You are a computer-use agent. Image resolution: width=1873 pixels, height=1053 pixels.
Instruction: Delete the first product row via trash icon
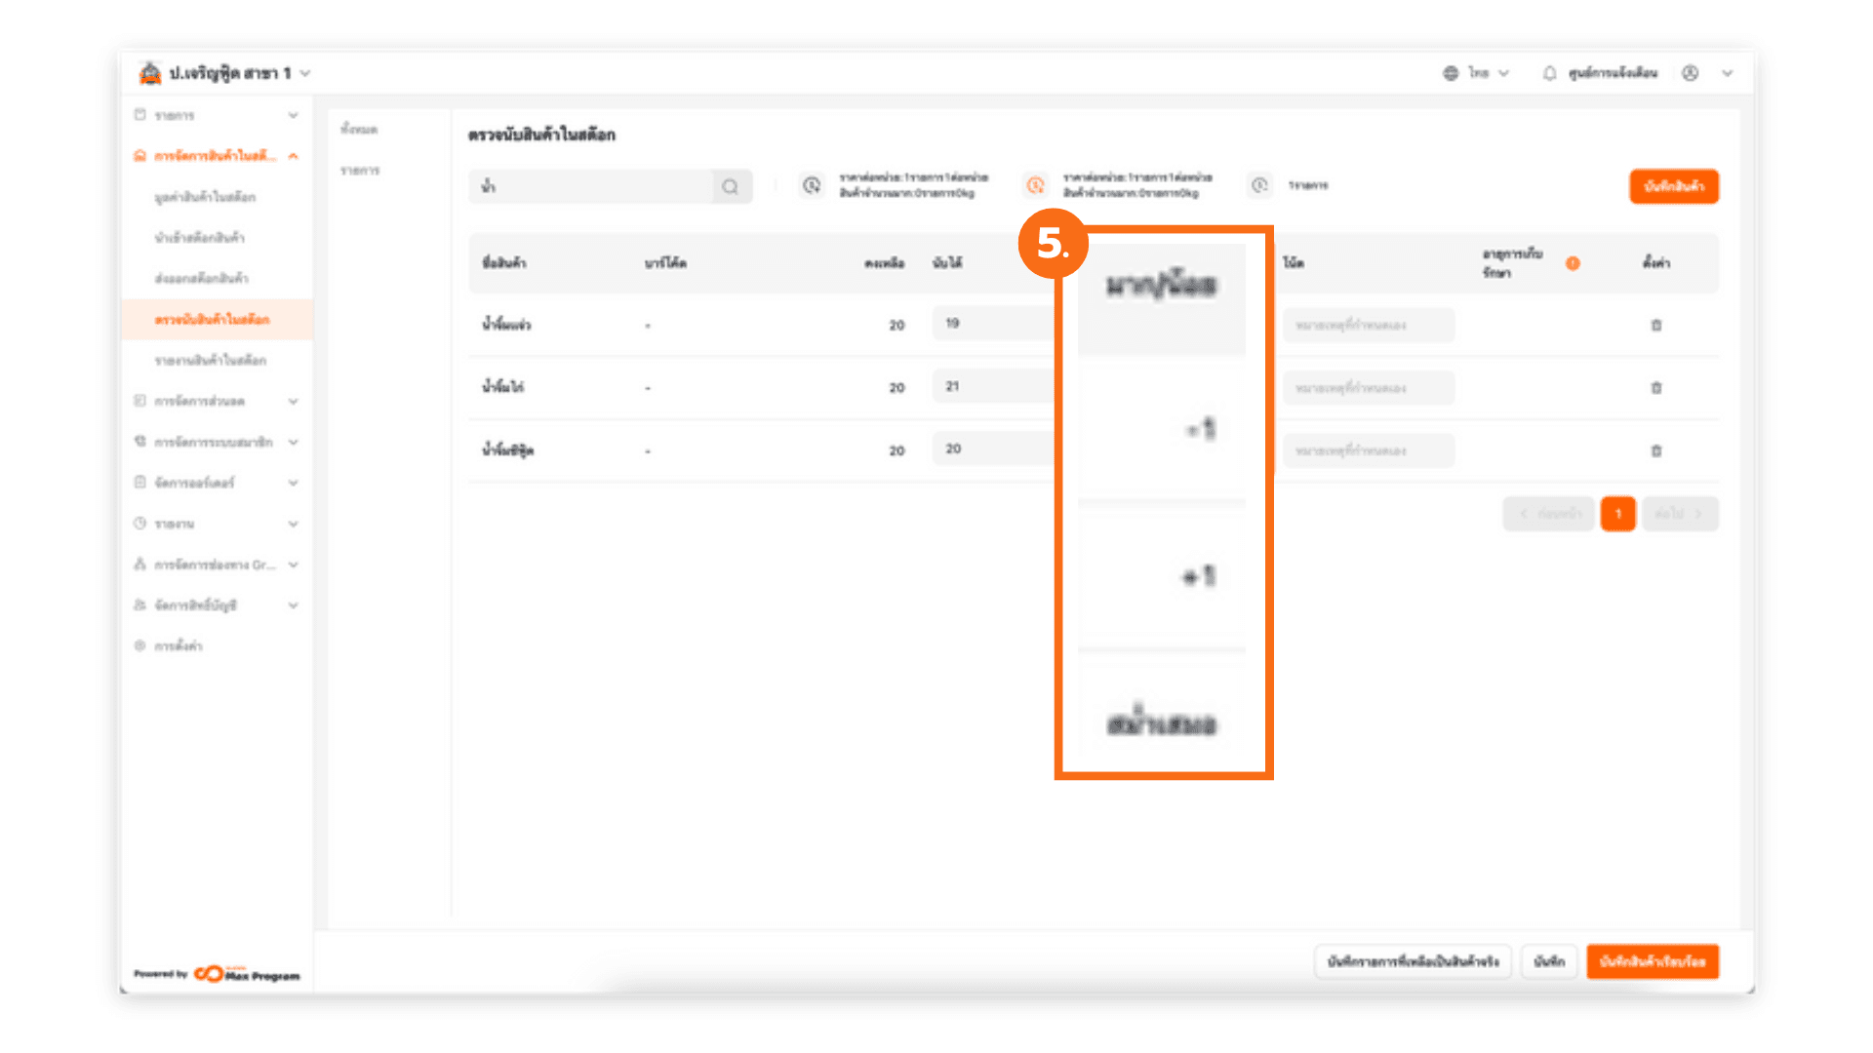(1655, 325)
